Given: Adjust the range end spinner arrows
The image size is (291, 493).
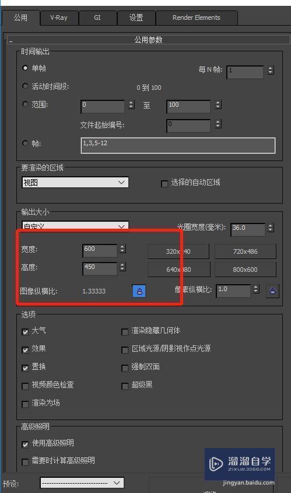Looking at the screenshot, I should 218,104.
